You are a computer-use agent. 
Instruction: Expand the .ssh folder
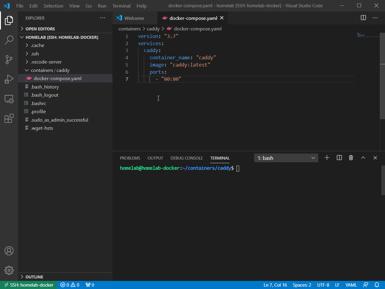point(35,53)
